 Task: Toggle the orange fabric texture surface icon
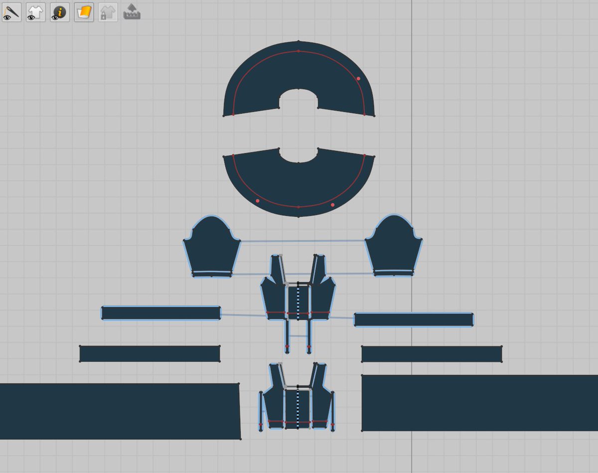pos(84,11)
